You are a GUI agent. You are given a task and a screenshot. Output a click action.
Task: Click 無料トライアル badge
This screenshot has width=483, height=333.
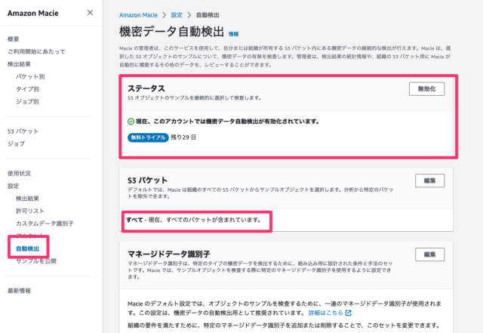[148, 137]
